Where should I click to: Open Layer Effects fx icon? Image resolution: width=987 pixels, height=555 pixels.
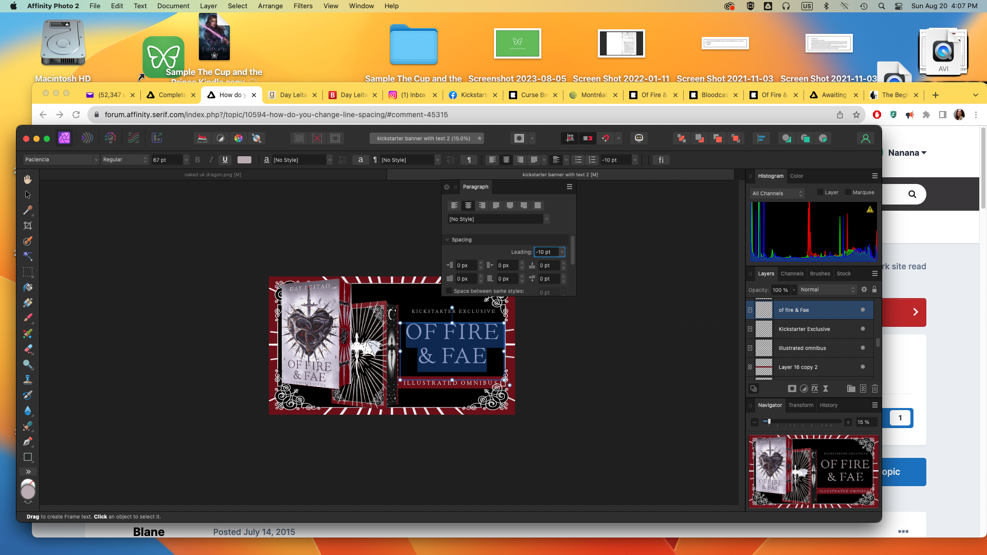coord(815,389)
